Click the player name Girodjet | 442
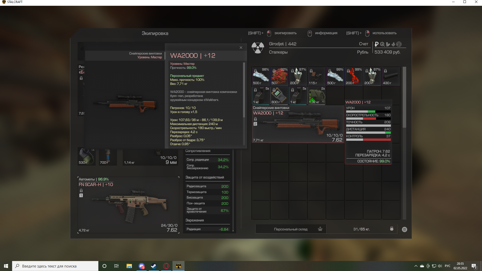The image size is (482, 271). 283,44
